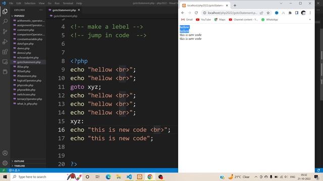Open what_is_php.php file

[27, 104]
